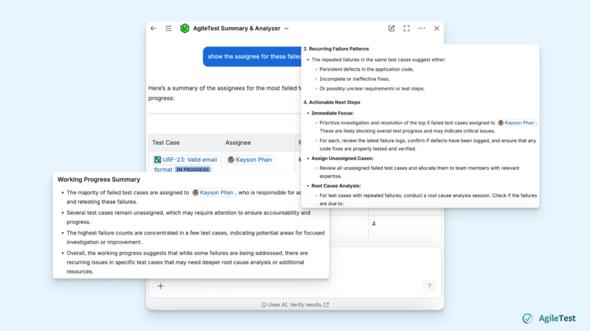Click the AgileTest Summary & Analyzer title
Image resolution: width=590 pixels, height=331 pixels.
pos(237,28)
